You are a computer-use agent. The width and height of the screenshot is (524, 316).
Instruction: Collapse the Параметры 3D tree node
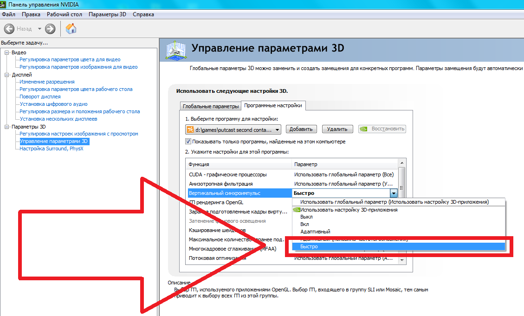6,127
